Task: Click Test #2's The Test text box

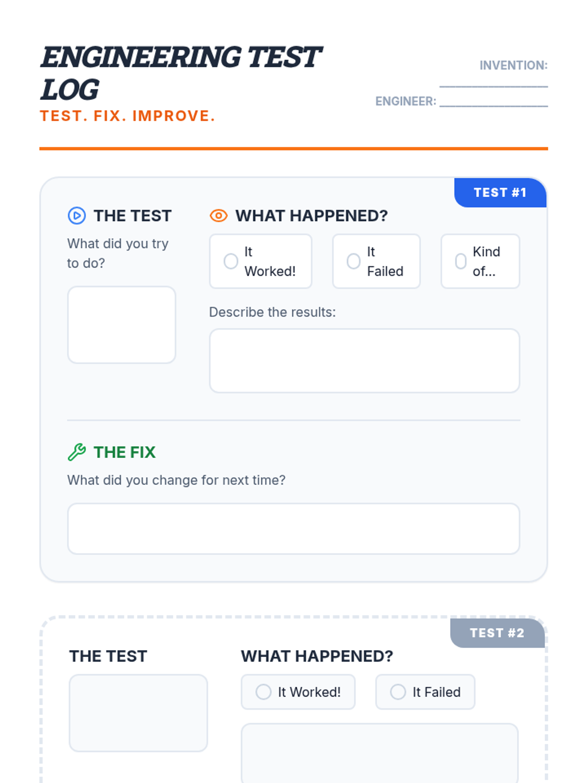Action: click(138, 713)
